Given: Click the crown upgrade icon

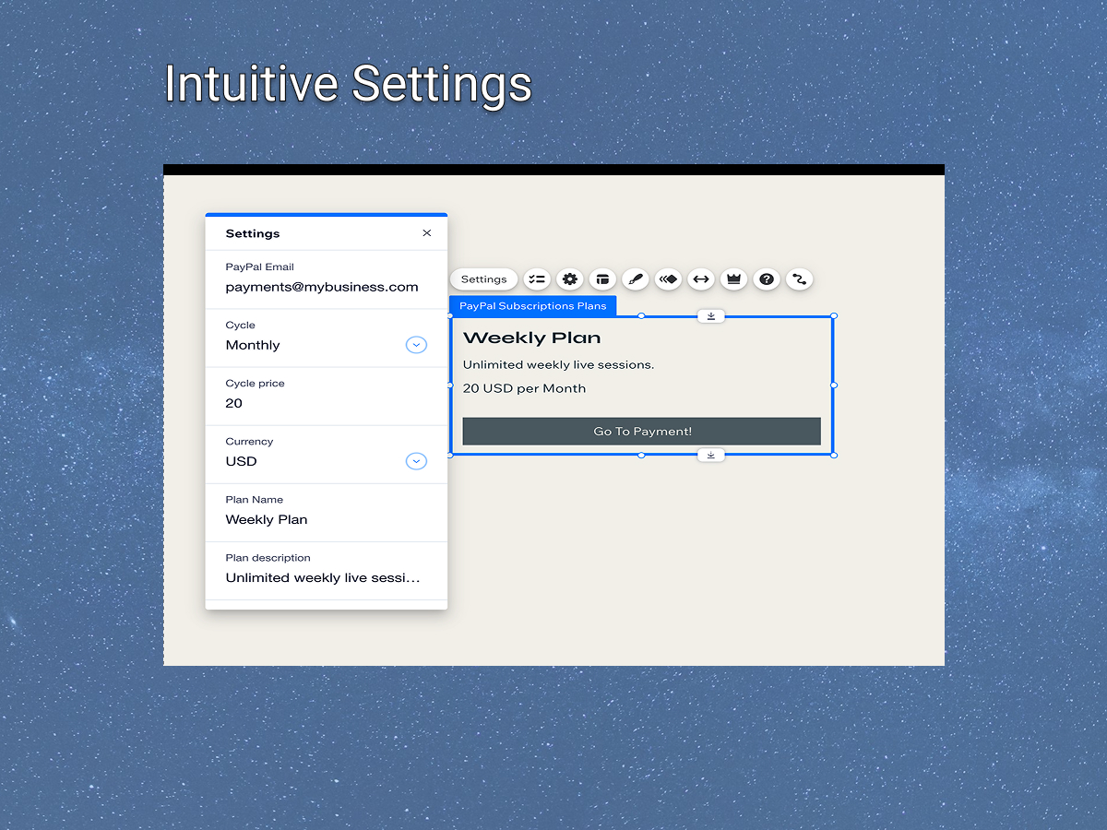Looking at the screenshot, I should [733, 279].
